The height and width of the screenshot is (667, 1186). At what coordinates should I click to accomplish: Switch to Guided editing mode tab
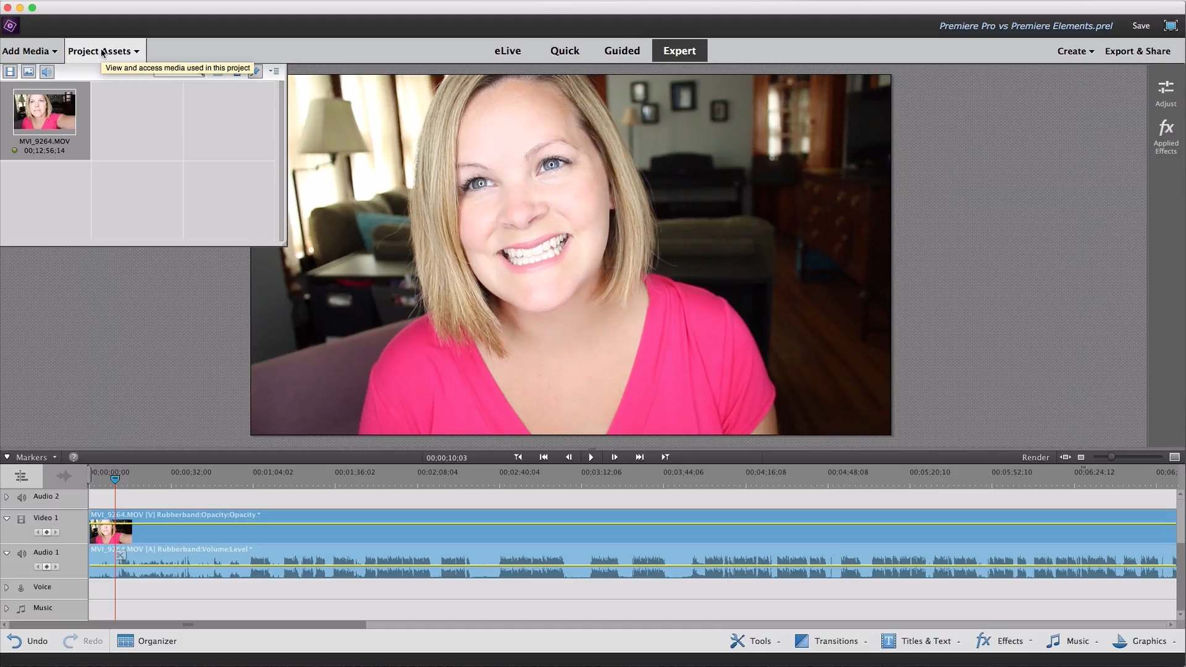[621, 51]
